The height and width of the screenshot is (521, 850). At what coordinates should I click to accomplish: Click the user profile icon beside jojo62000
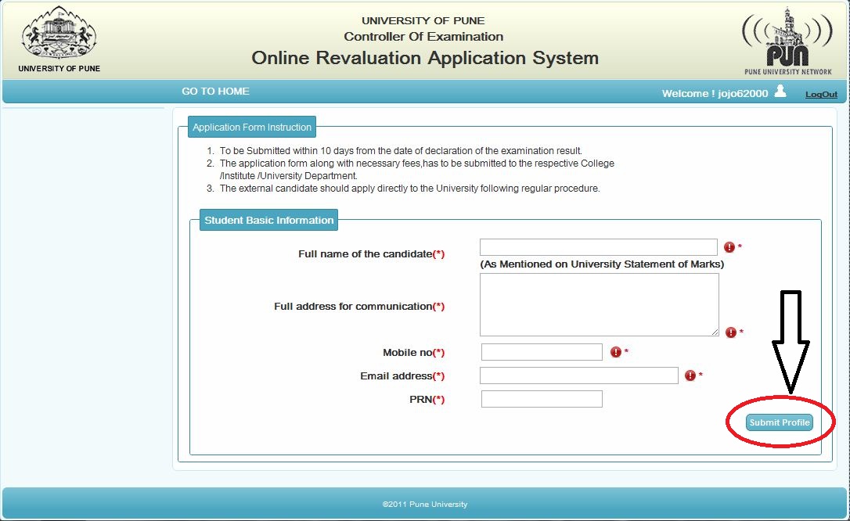pos(779,92)
